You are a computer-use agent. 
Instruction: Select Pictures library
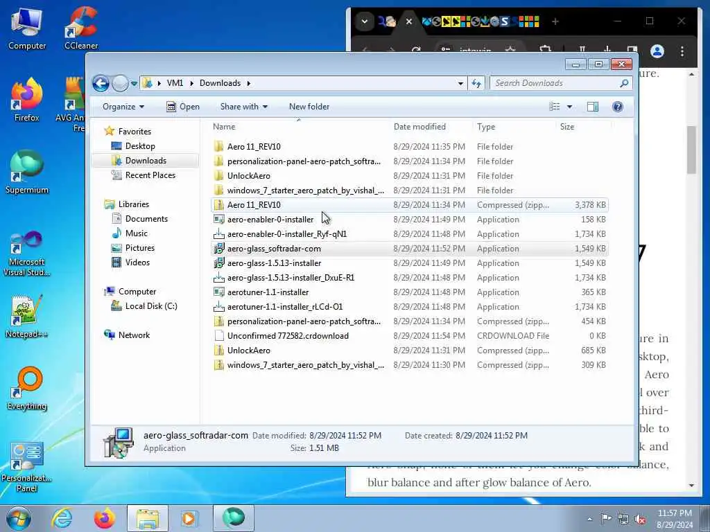tap(139, 248)
